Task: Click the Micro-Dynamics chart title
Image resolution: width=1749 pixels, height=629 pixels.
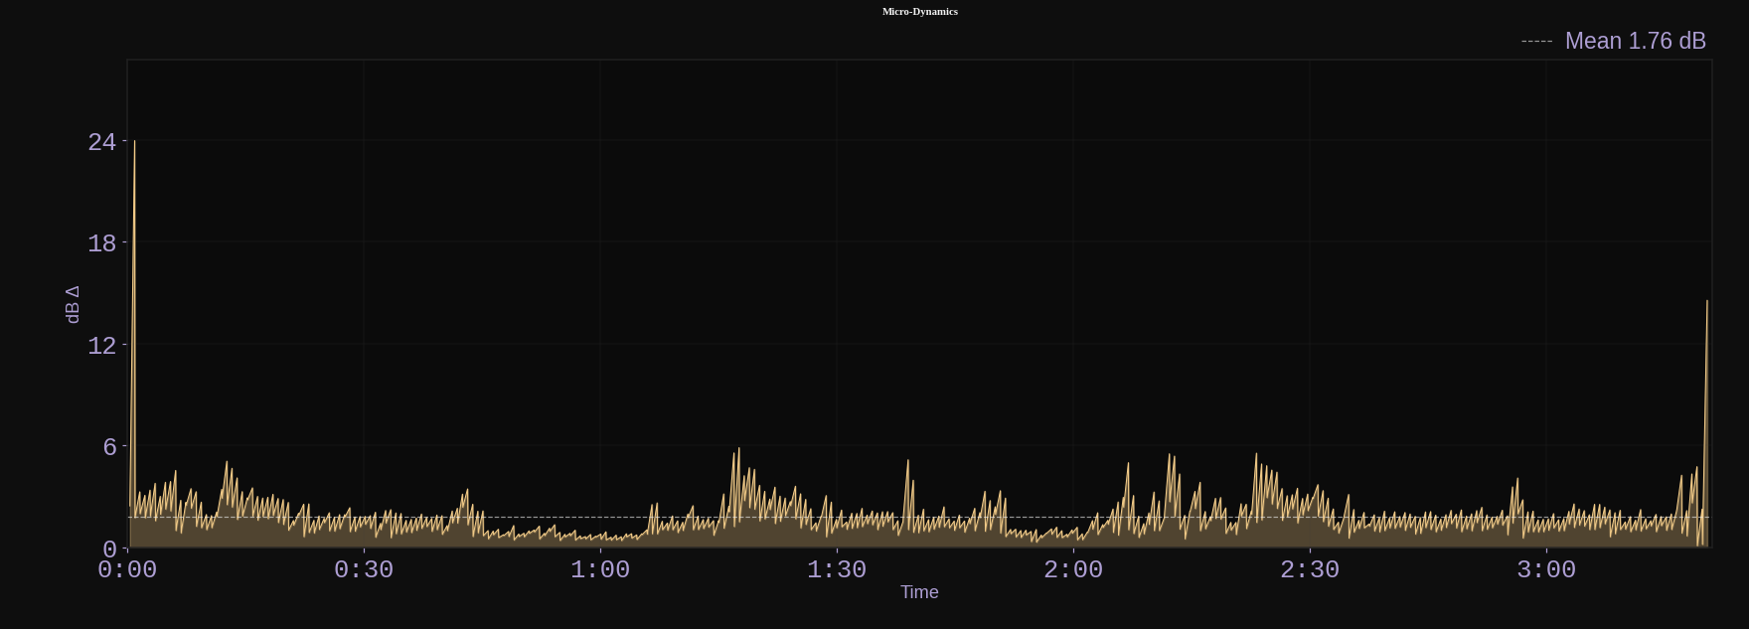Action: click(x=919, y=12)
